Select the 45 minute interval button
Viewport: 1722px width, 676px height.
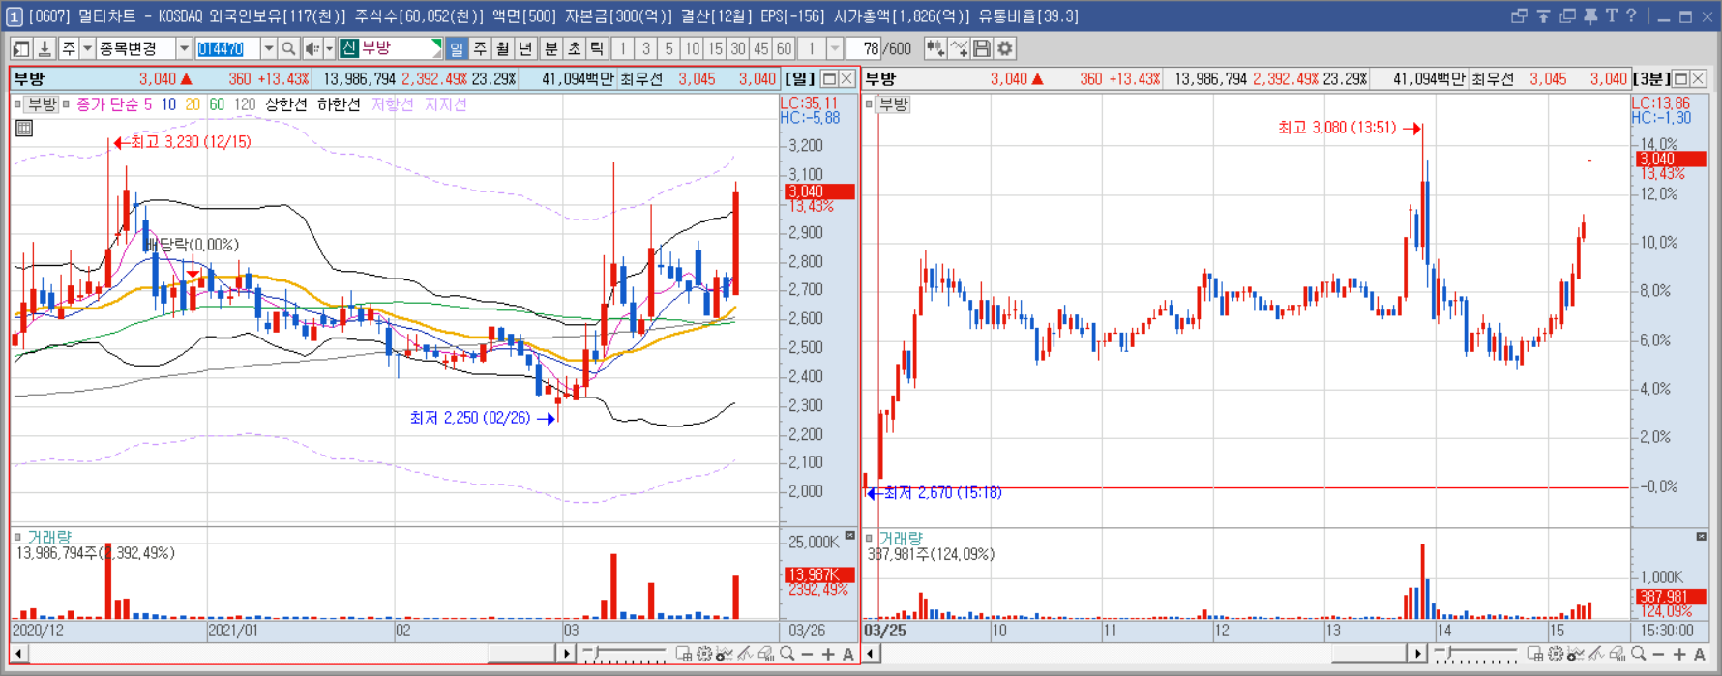(760, 48)
